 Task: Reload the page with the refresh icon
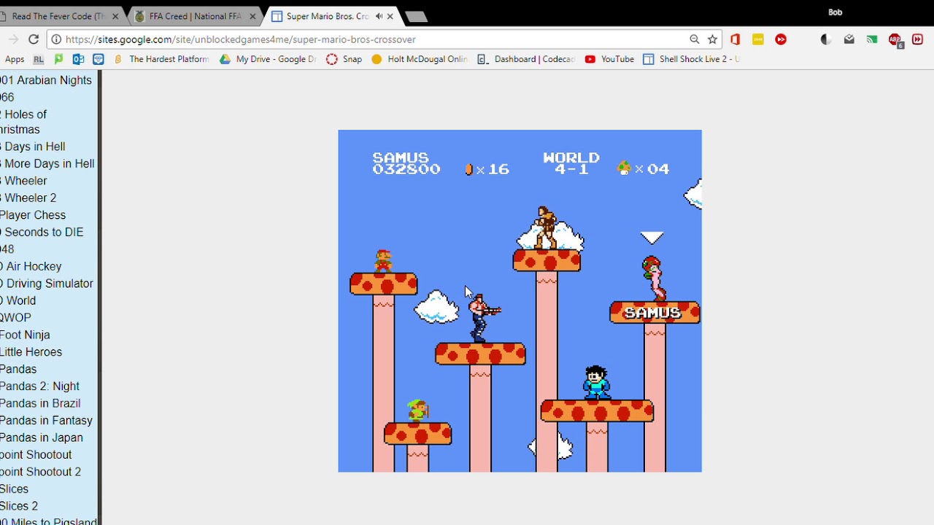click(34, 39)
